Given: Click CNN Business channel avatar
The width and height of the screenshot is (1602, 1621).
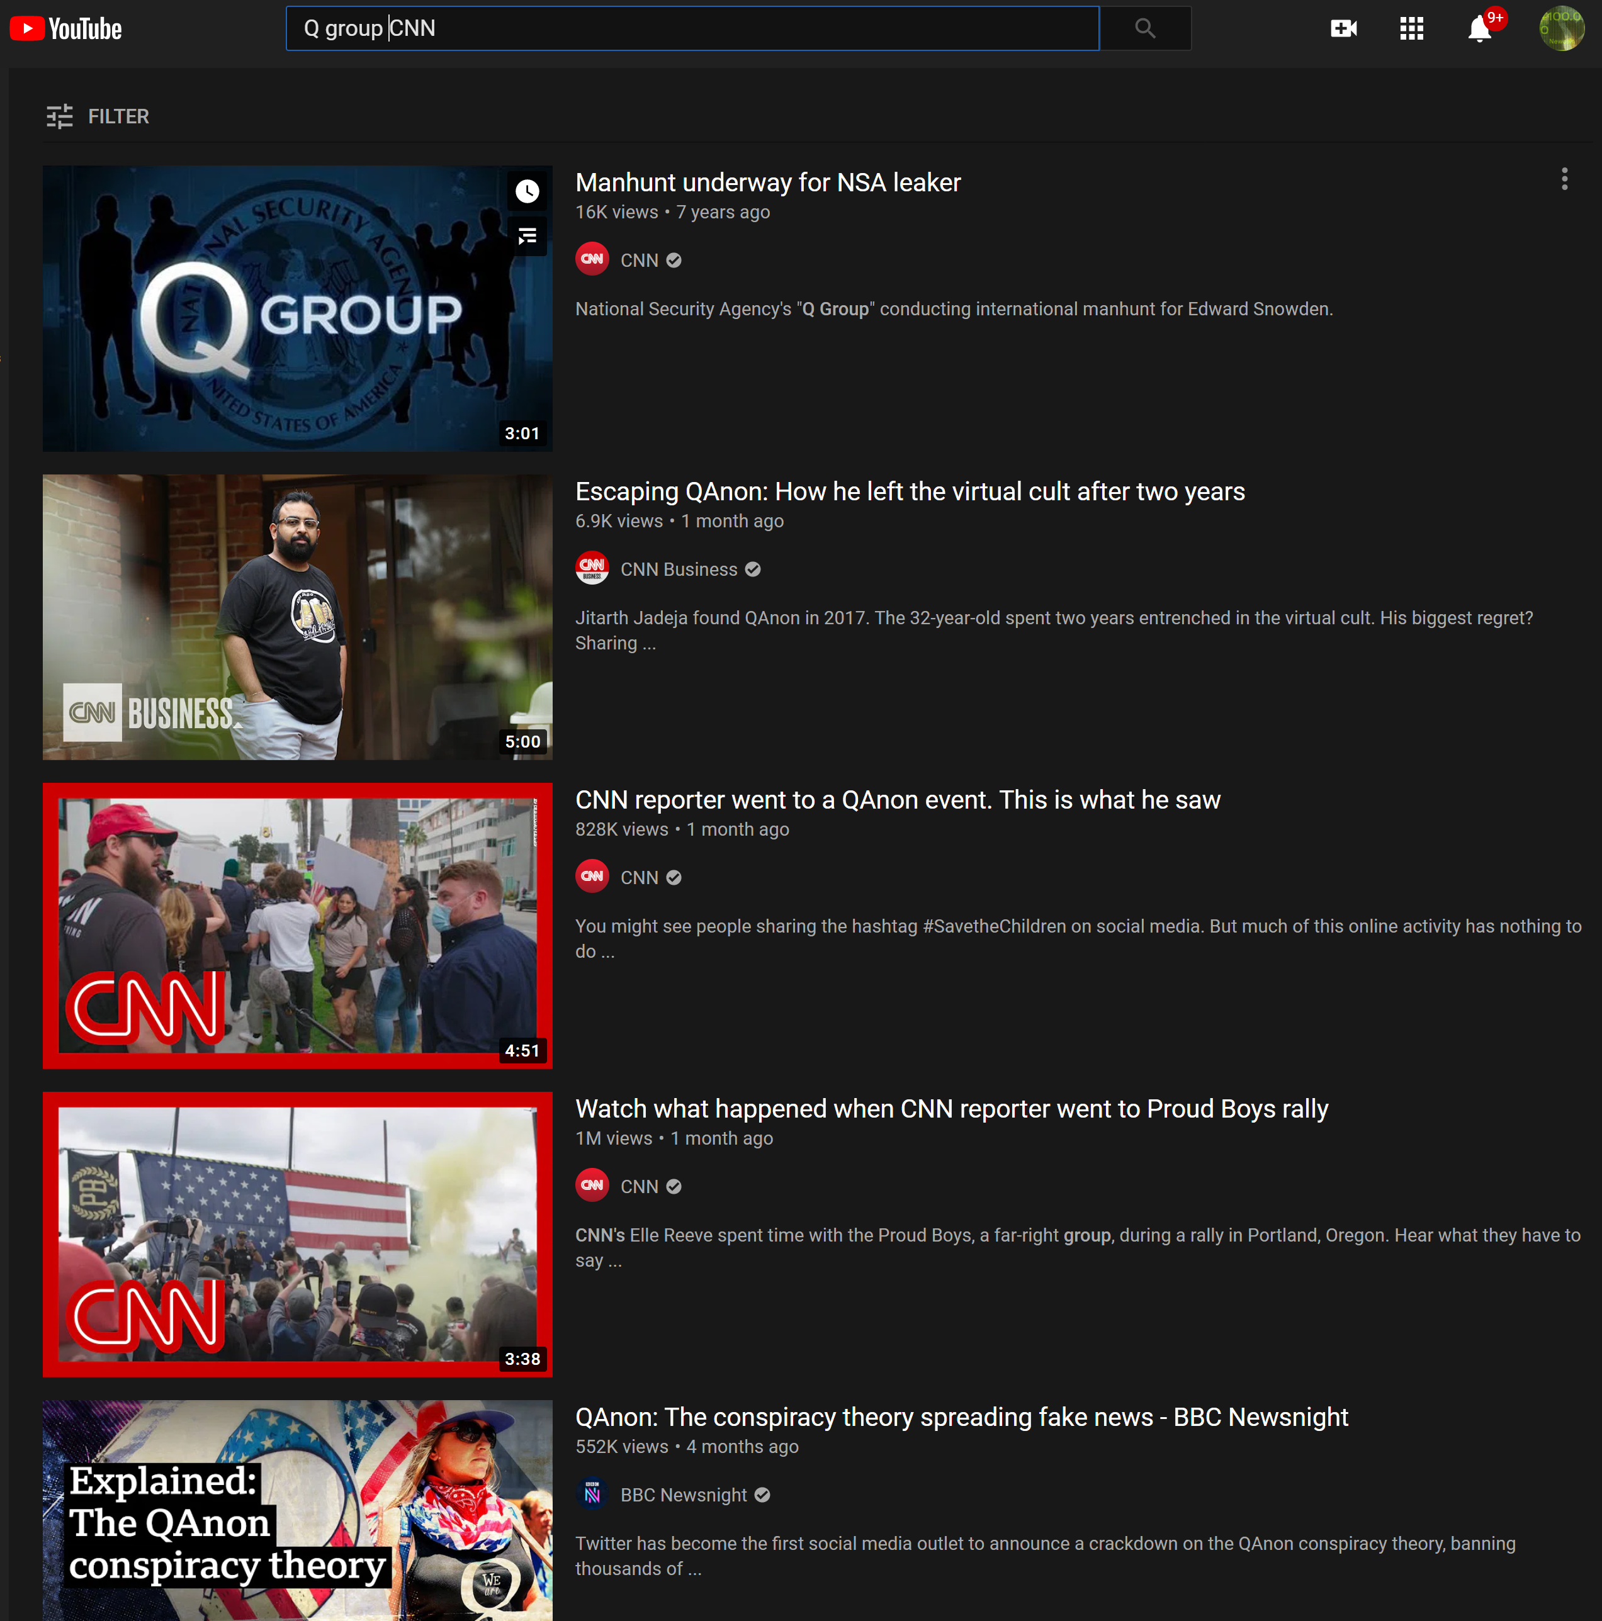Looking at the screenshot, I should point(592,568).
